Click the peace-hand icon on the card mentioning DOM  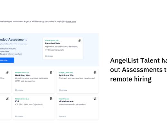[7, 72]
